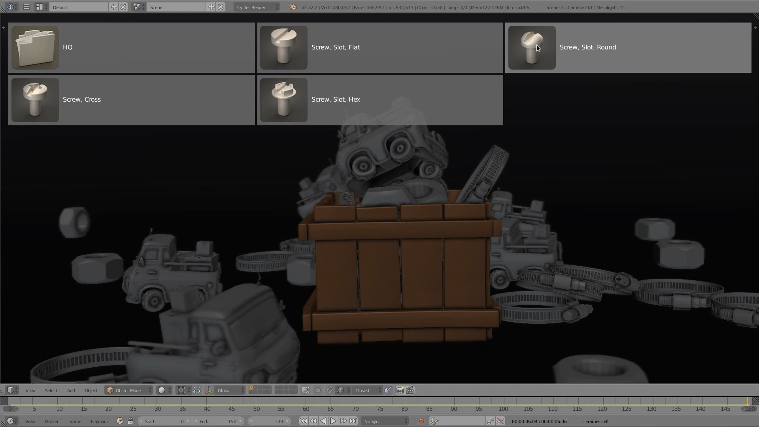Toggle the 3D manipulator axis icon
Screen dimensions: 759x427
point(210,390)
